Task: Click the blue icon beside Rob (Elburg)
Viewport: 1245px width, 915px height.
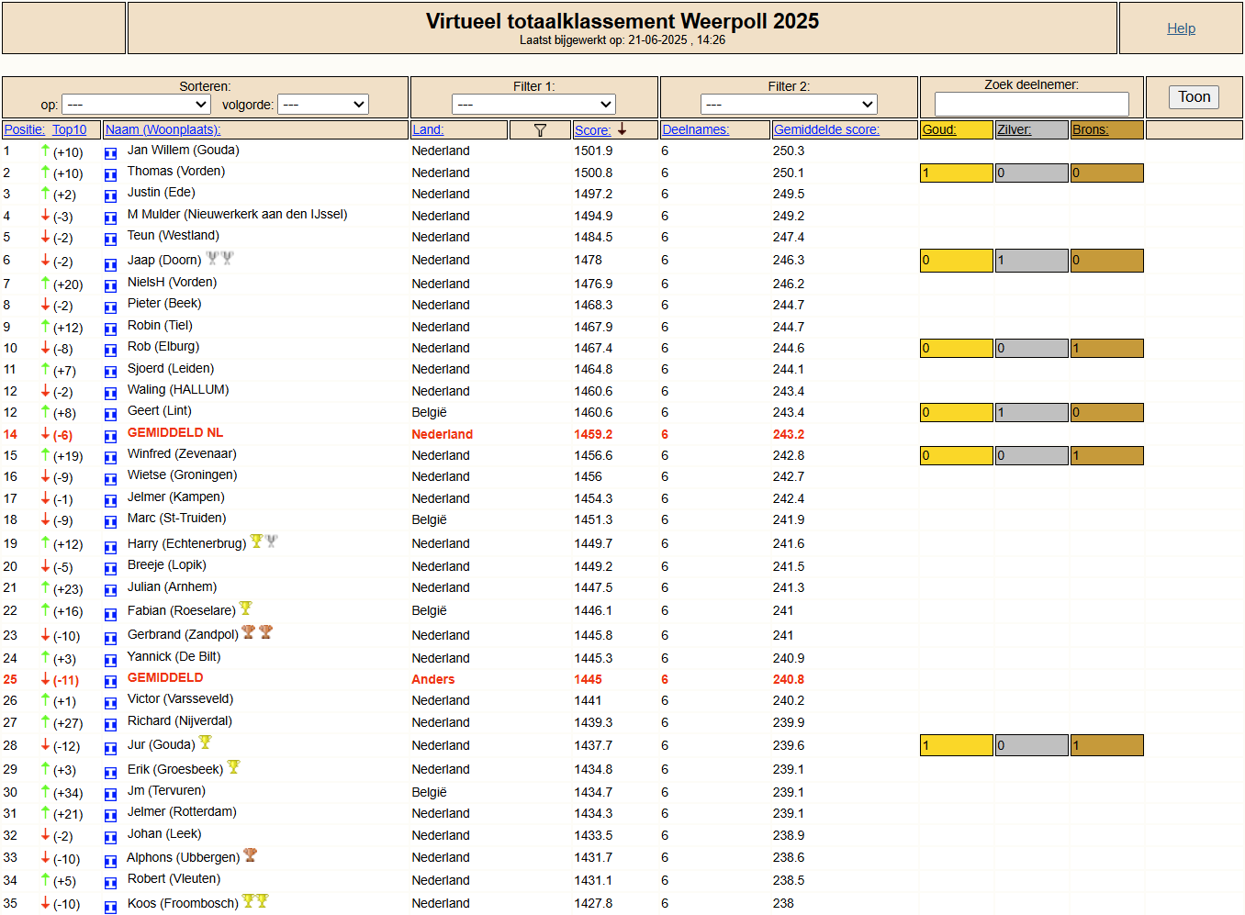Action: click(110, 350)
